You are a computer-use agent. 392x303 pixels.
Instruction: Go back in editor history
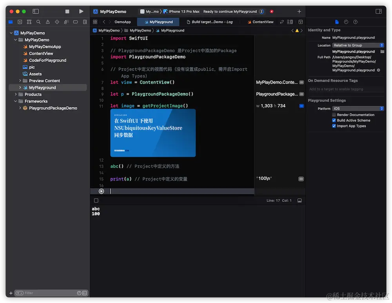[x=104, y=22]
